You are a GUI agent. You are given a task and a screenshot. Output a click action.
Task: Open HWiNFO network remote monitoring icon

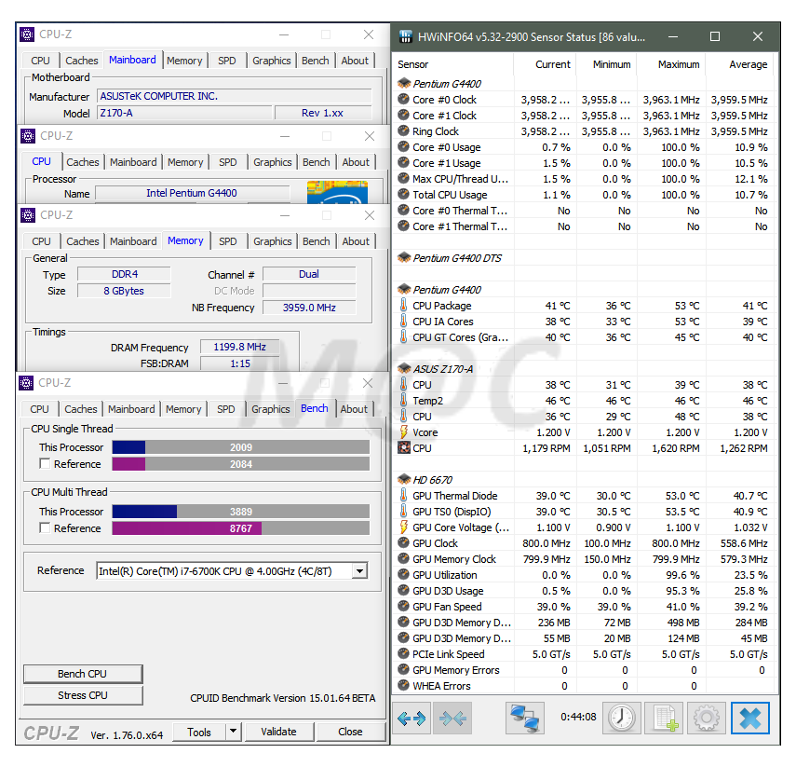pyautogui.click(x=525, y=719)
